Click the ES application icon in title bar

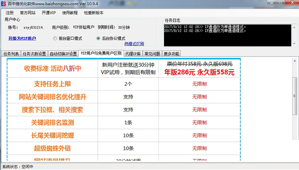pos(3,3)
